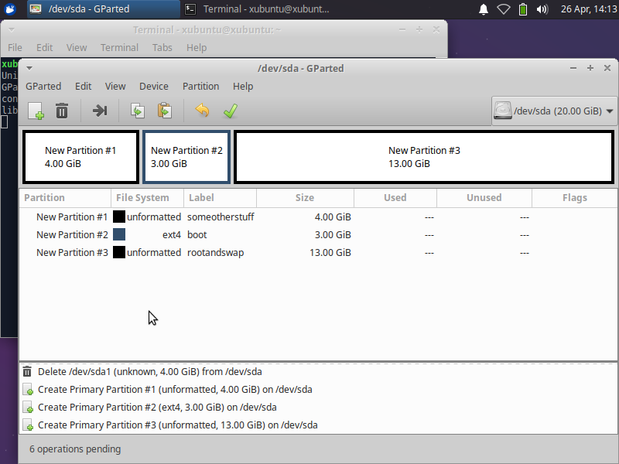Open the network Wi-Fi indicator icon
Viewport: 619px width, 464px height.
click(x=504, y=9)
